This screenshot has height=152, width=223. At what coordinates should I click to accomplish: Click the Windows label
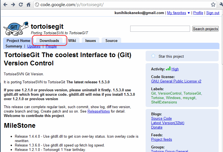click(x=173, y=98)
